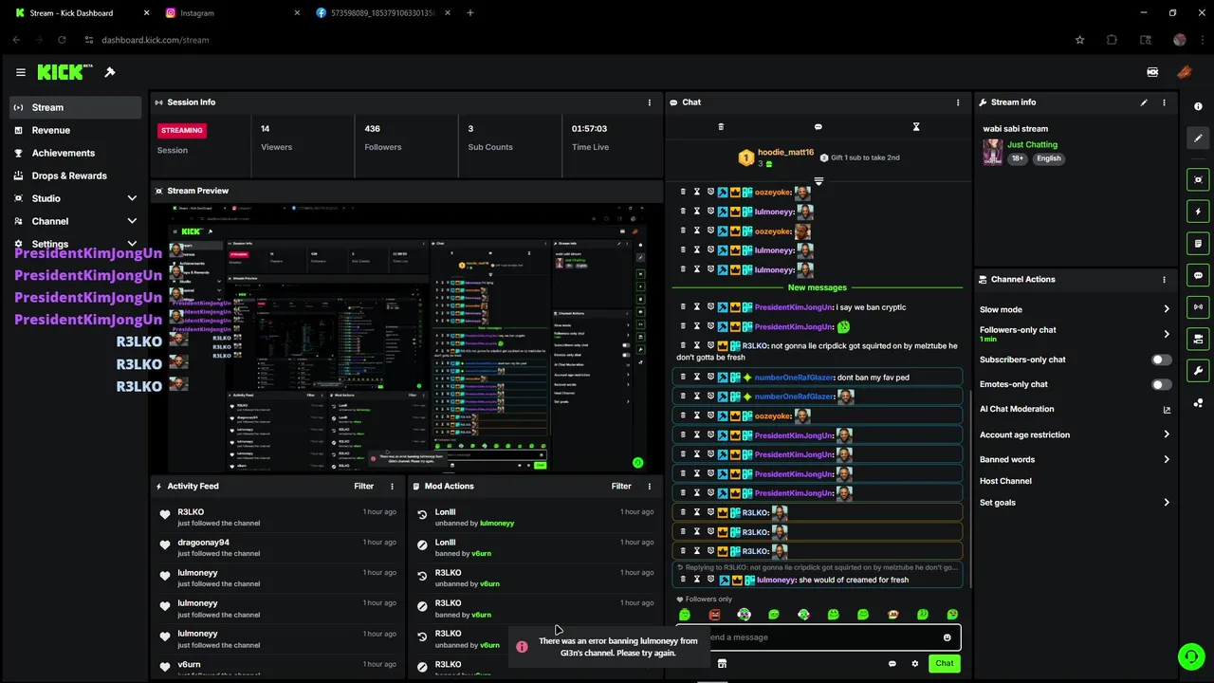The width and height of the screenshot is (1214, 683).
Task: Click the hourglass icon in the chat header row
Action: click(x=916, y=127)
